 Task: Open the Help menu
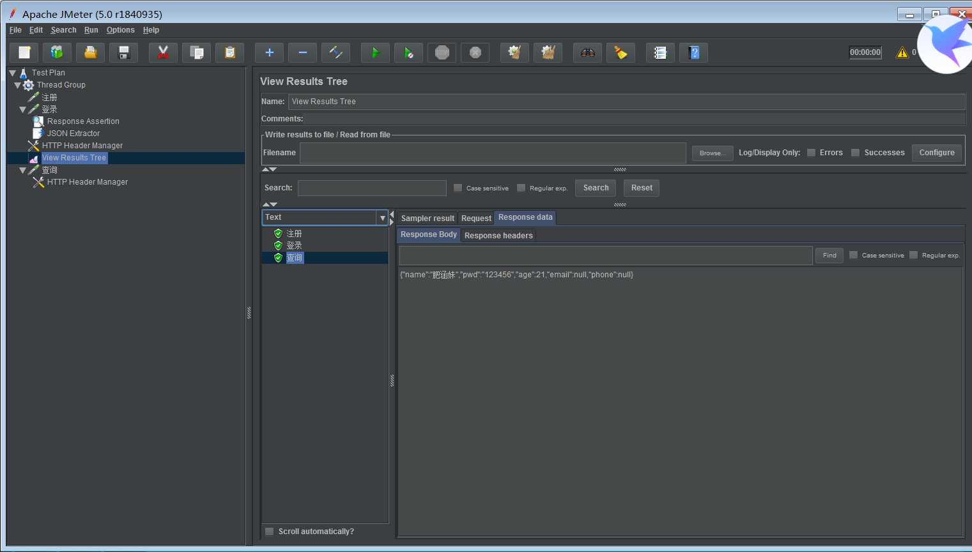click(x=151, y=30)
